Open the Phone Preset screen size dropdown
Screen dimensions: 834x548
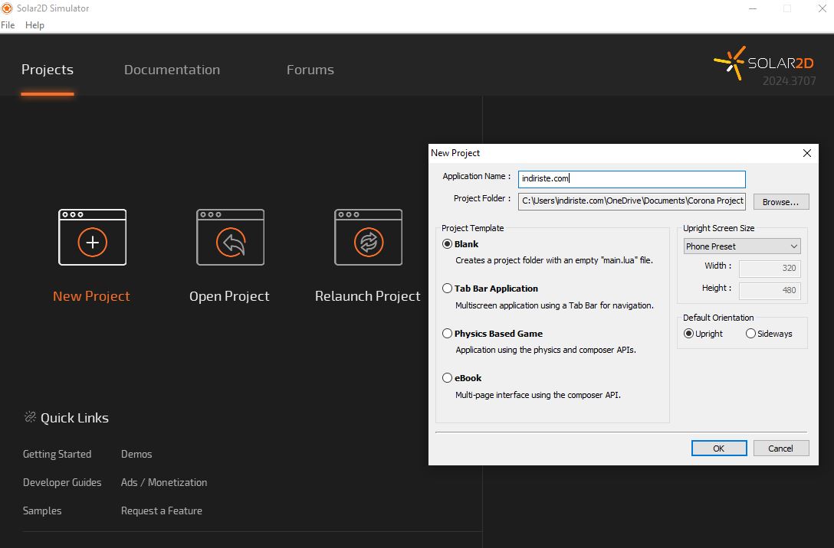click(x=741, y=246)
